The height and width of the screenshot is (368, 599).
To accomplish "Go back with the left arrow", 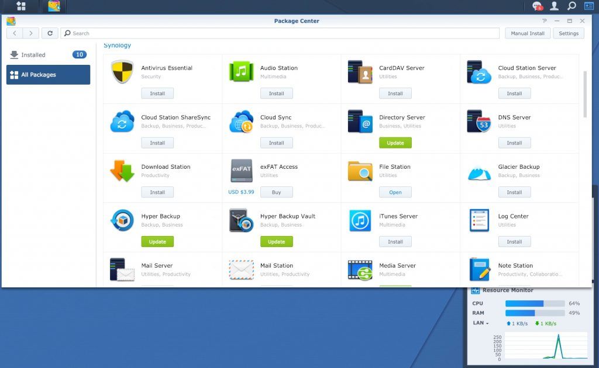I will [15, 33].
